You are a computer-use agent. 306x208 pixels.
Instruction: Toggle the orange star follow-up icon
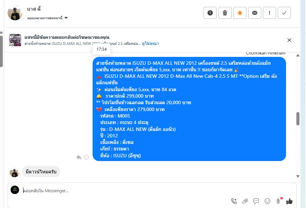pos(240,13)
